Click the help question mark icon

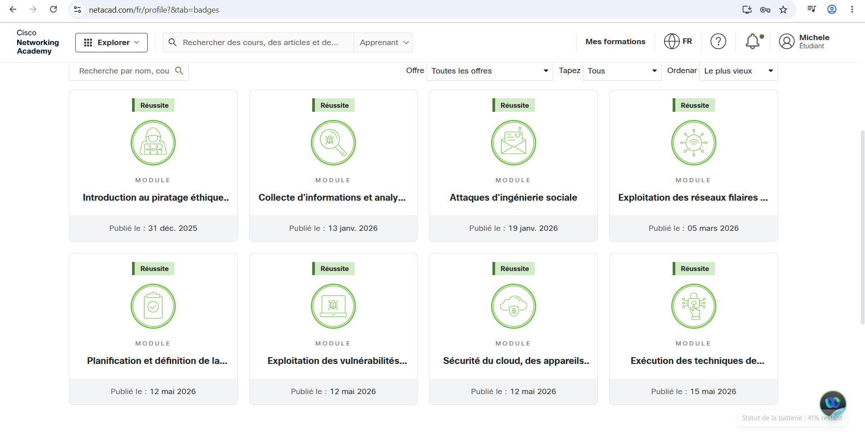(x=718, y=41)
